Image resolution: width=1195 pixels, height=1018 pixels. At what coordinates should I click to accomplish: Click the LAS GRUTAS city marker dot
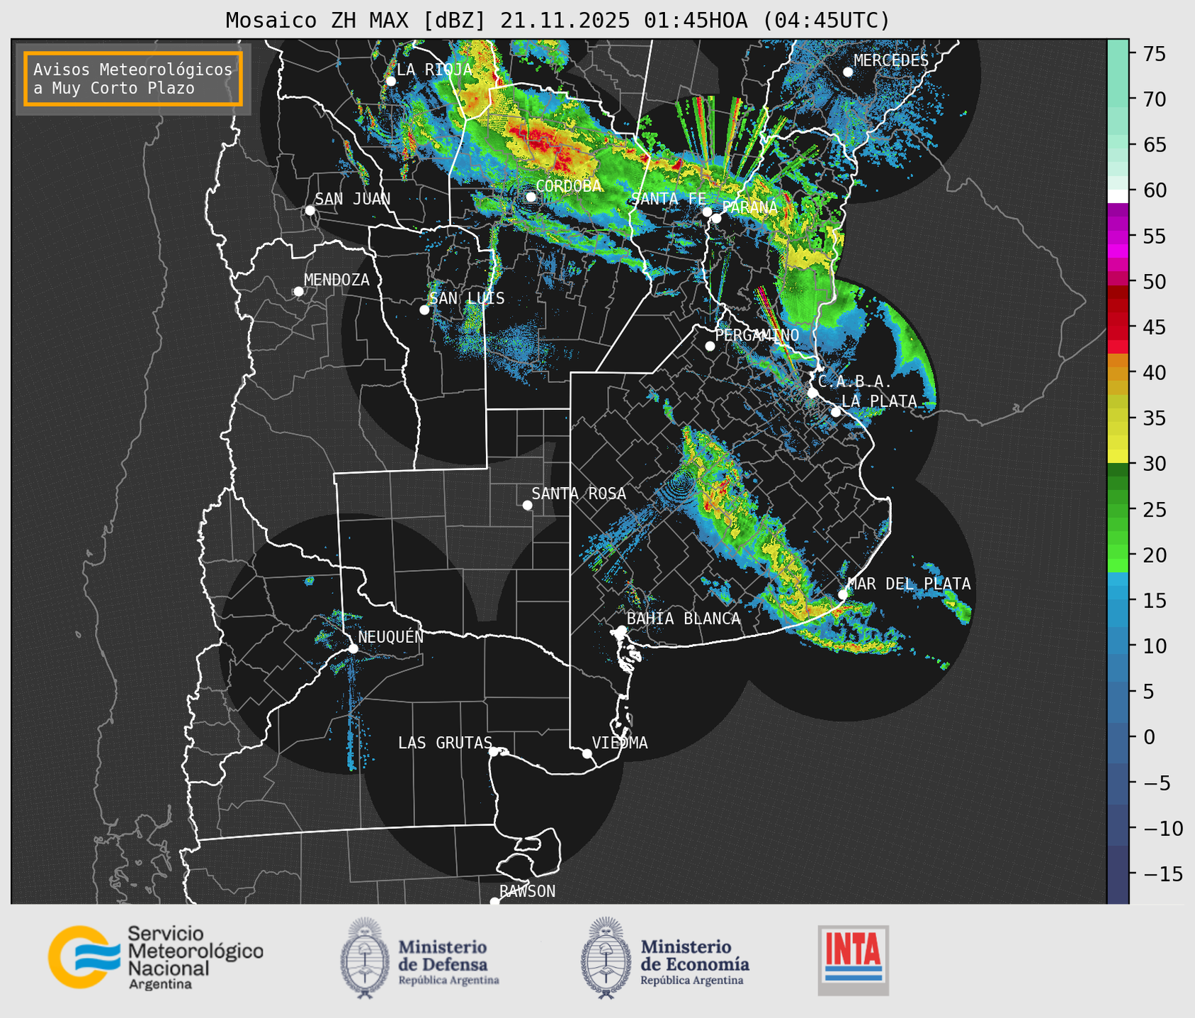(x=494, y=752)
